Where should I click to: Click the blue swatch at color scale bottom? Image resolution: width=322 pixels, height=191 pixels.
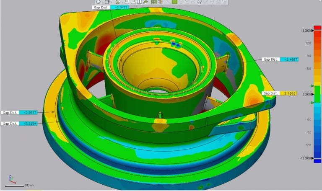pyautogui.click(x=317, y=161)
